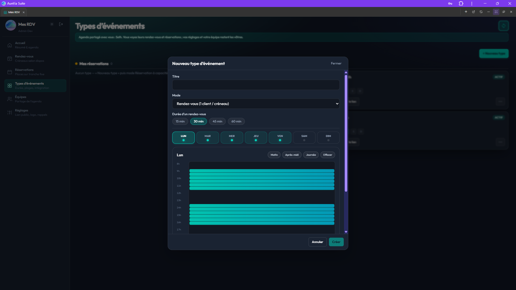Click the open-in-external-window icon
This screenshot has height=290, width=516.
point(474,12)
